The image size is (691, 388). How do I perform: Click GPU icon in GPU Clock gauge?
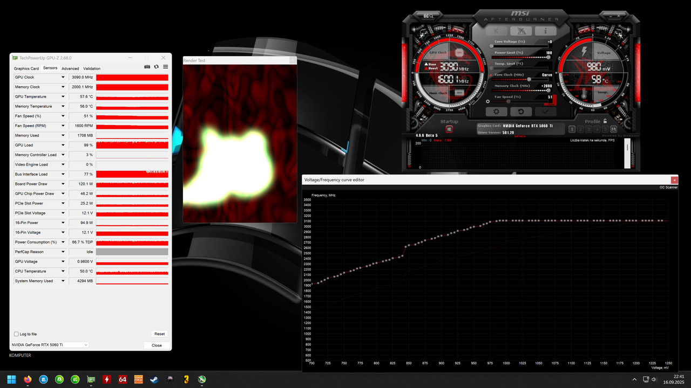(x=459, y=53)
